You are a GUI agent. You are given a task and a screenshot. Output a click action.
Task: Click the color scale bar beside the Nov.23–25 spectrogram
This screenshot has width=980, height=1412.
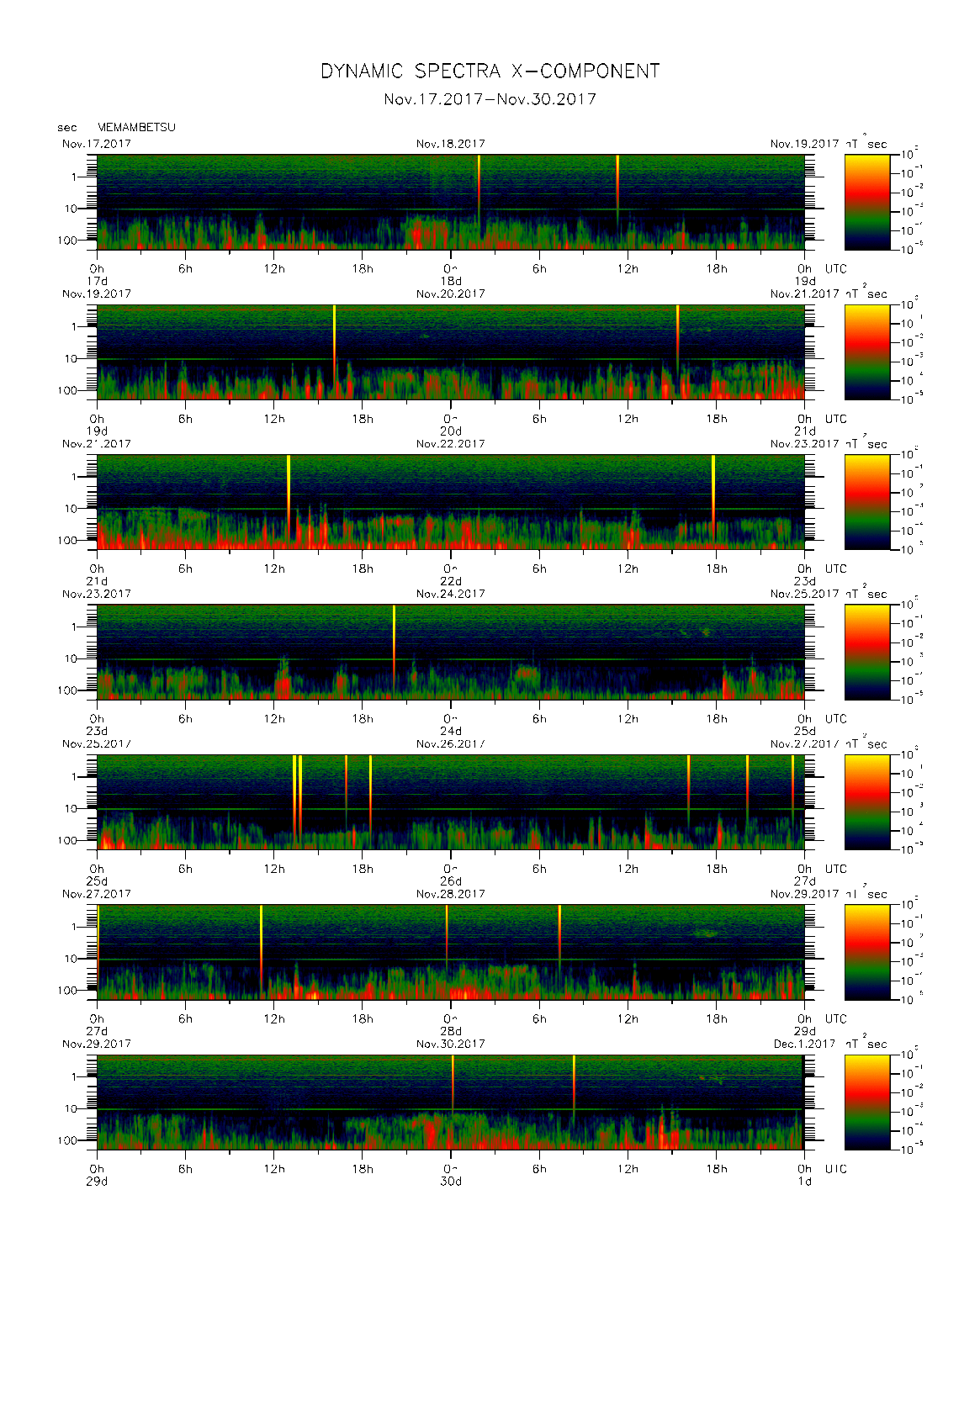[x=867, y=652]
